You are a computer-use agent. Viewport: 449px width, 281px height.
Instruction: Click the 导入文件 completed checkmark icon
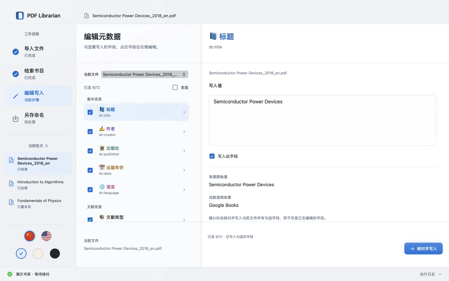pyautogui.click(x=16, y=52)
